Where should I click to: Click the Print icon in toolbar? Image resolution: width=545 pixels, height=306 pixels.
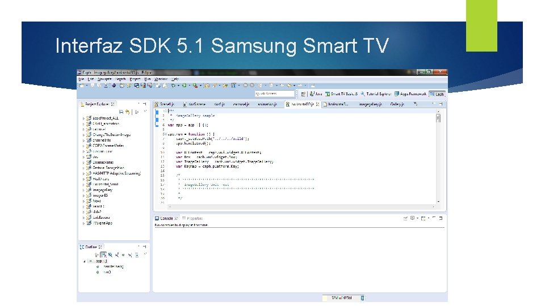[106, 86]
